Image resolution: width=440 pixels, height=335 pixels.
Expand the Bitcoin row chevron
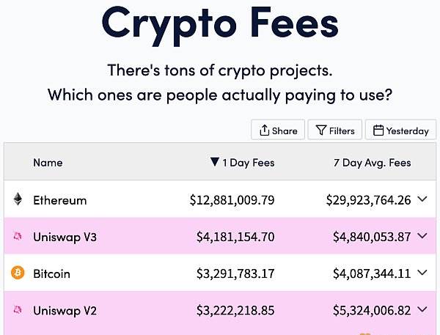pyautogui.click(x=422, y=273)
